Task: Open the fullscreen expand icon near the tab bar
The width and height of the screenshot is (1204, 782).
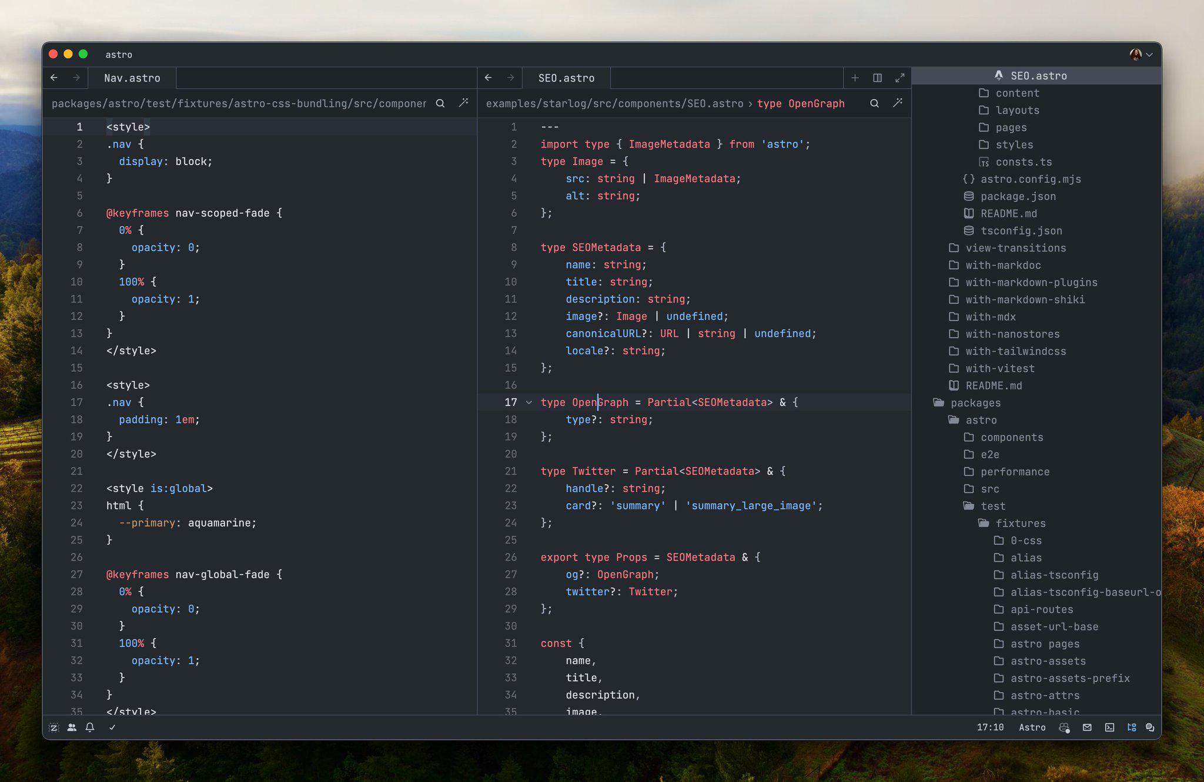Action: coord(901,78)
